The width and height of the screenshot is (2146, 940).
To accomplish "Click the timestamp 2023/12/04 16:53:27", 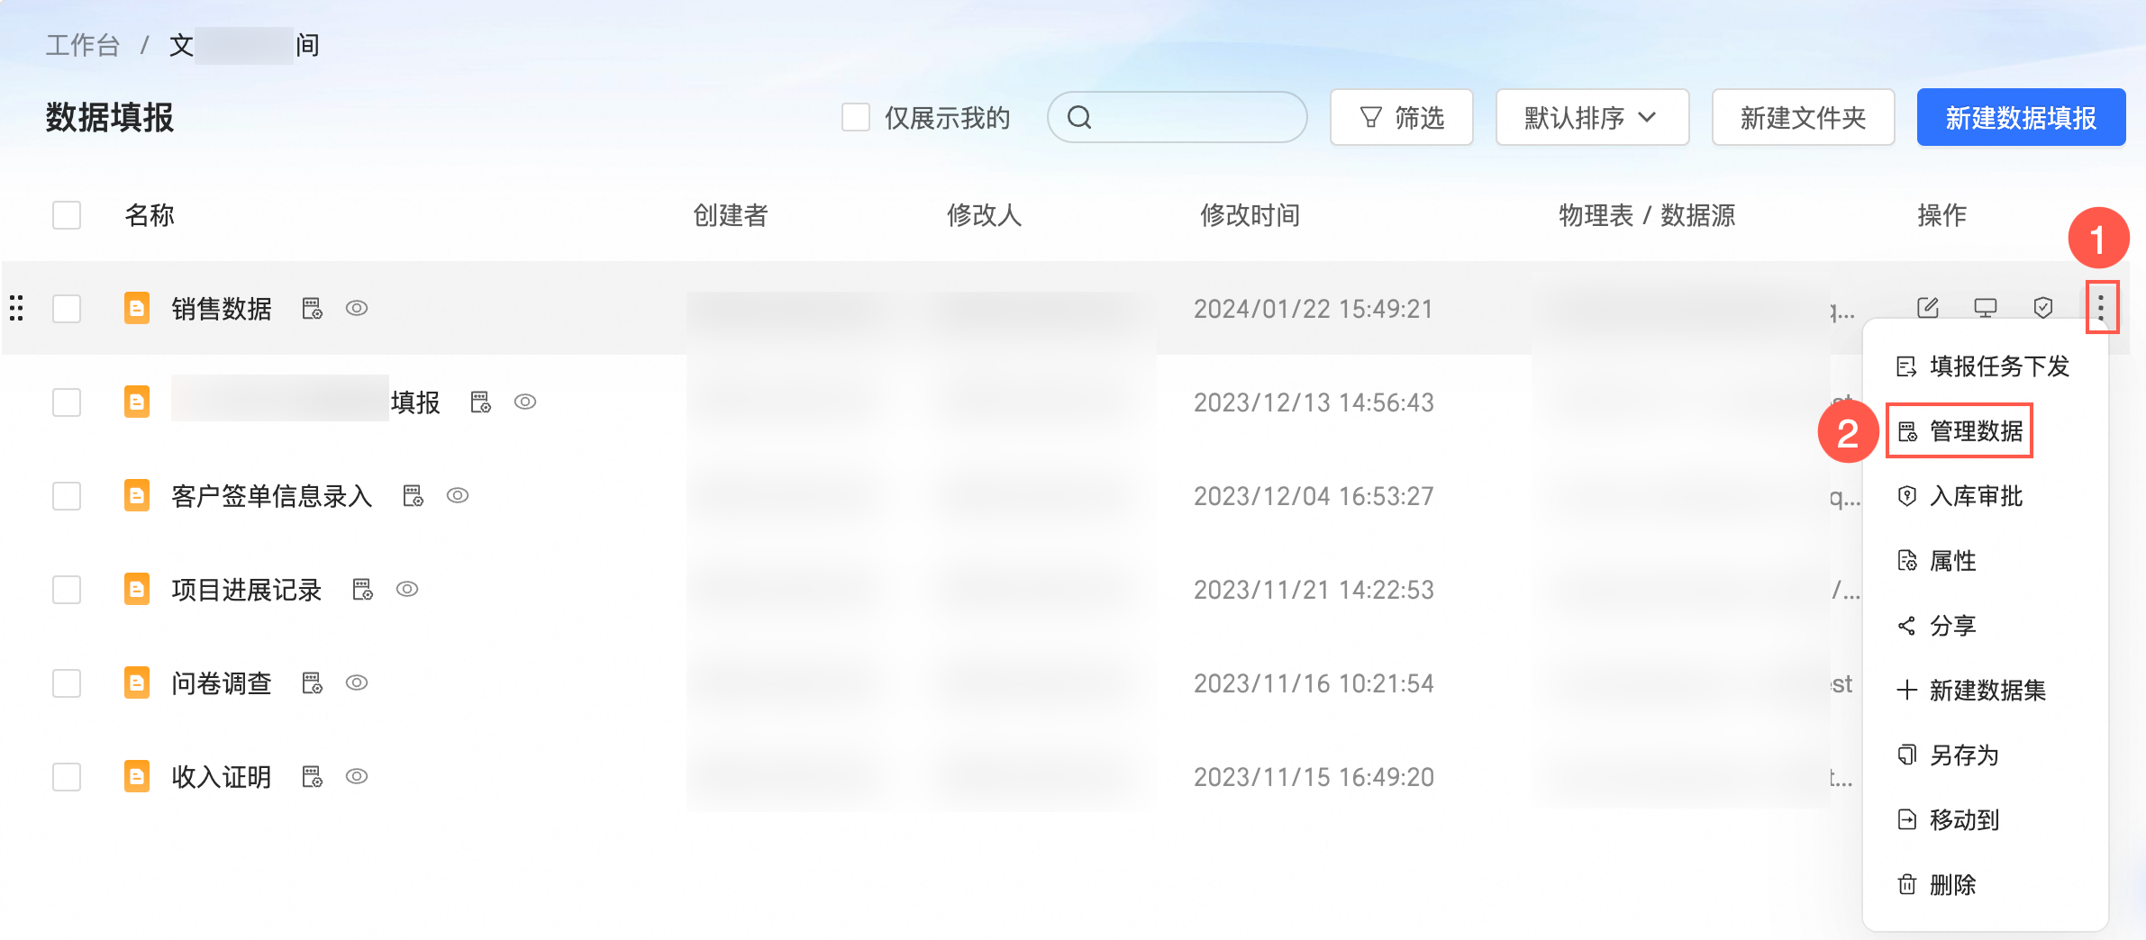I will pyautogui.click(x=1314, y=496).
